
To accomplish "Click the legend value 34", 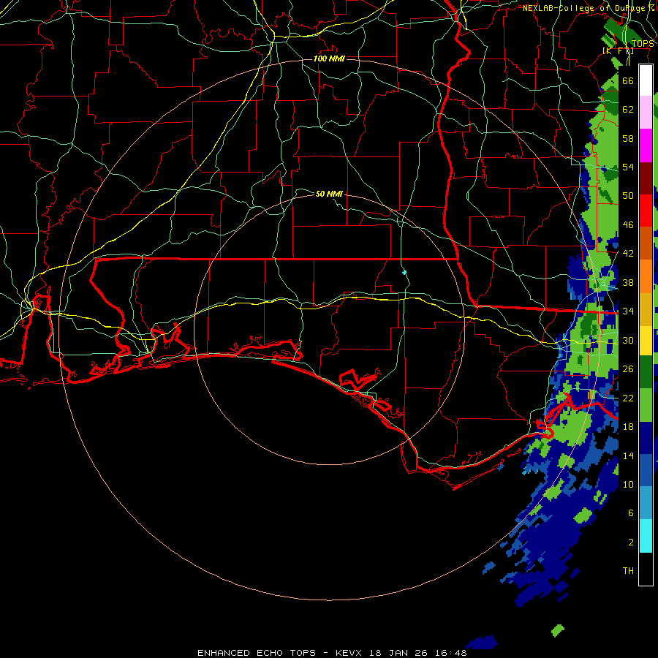I will pos(628,311).
